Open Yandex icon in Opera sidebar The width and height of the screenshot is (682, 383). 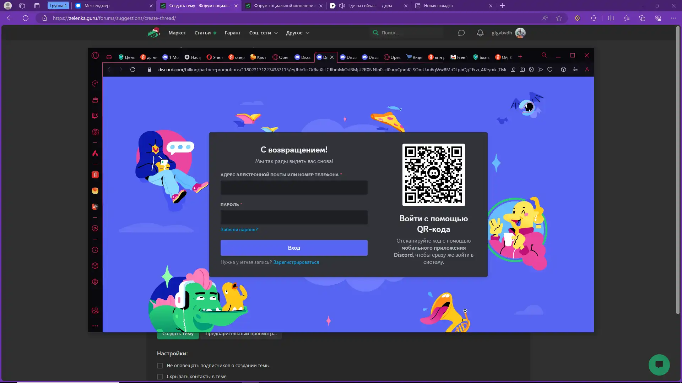[x=95, y=175]
